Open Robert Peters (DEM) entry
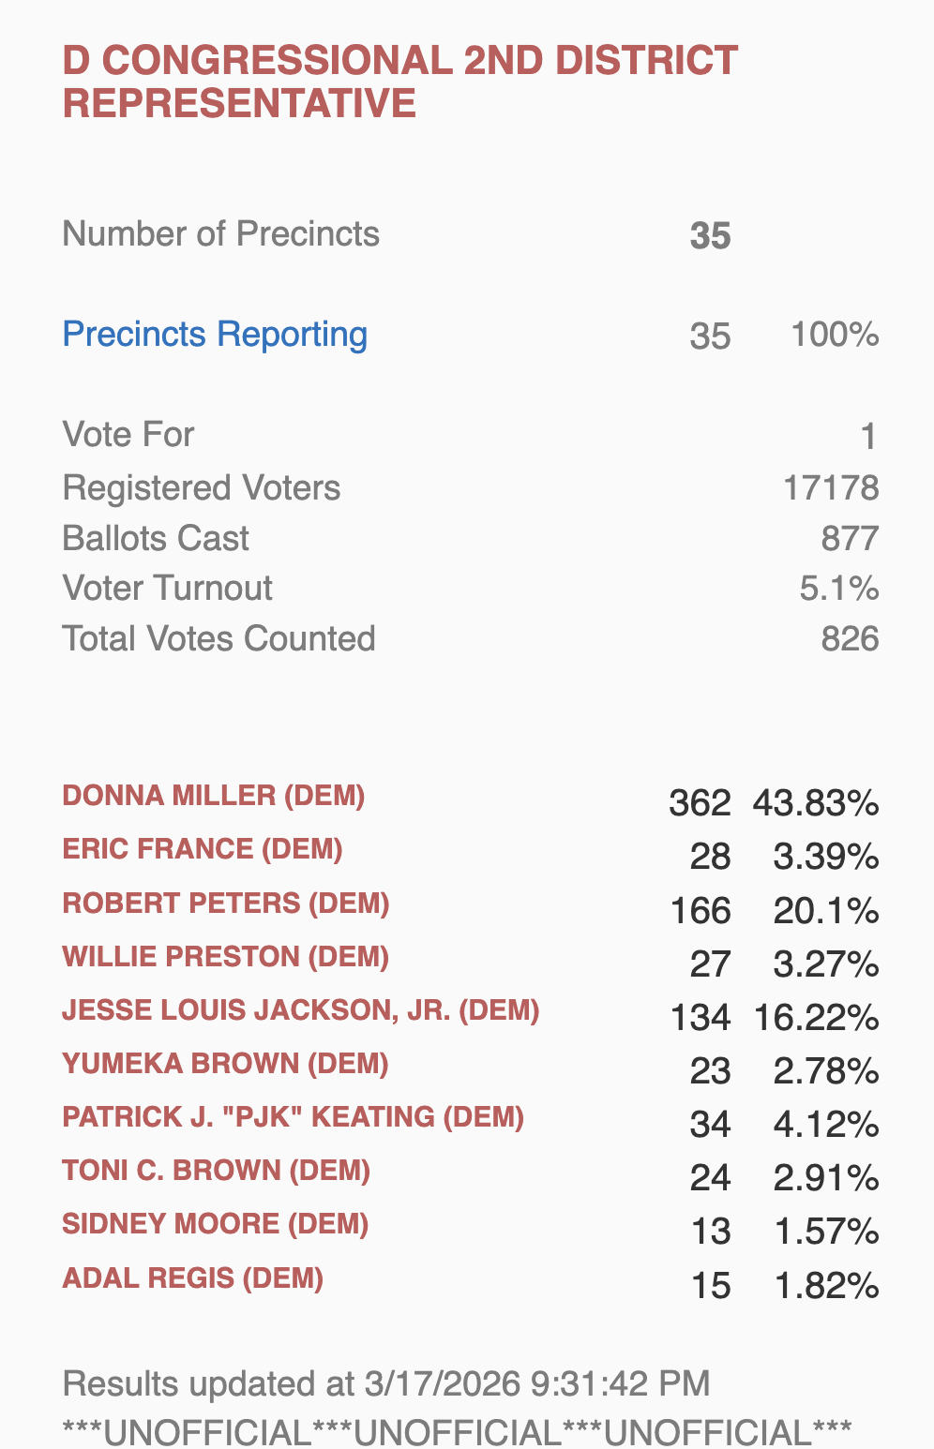The width and height of the screenshot is (934, 1449). tap(226, 904)
